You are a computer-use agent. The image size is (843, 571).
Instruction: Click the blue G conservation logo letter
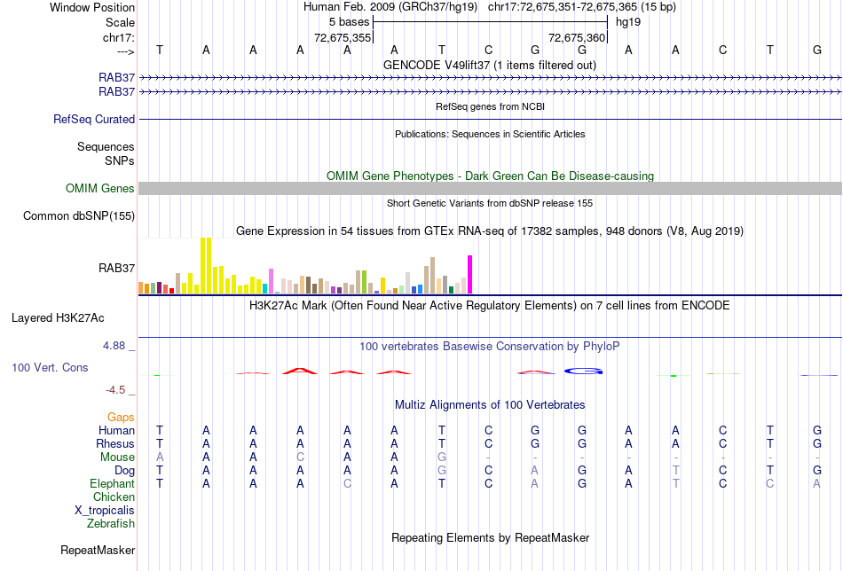(583, 372)
